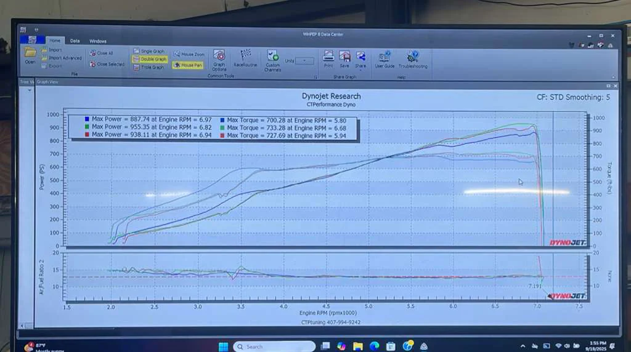Click the 7.191 cursor value label
Image resolution: width=631 pixels, height=352 pixels.
535,286
